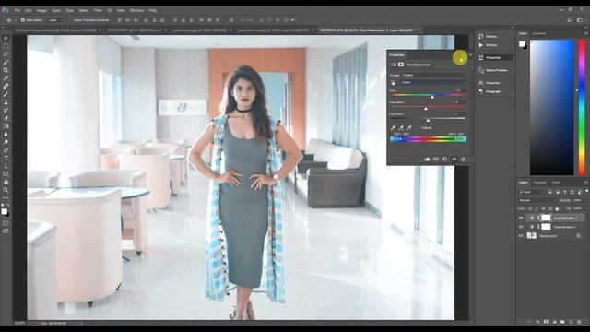The image size is (590, 332).
Task: Select the Eyedropper tool in the left toolbar
Action: tap(6, 77)
